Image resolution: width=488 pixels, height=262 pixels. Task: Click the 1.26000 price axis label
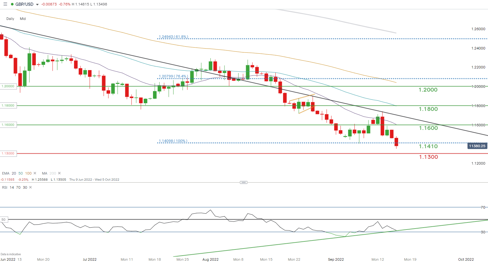(x=478, y=29)
